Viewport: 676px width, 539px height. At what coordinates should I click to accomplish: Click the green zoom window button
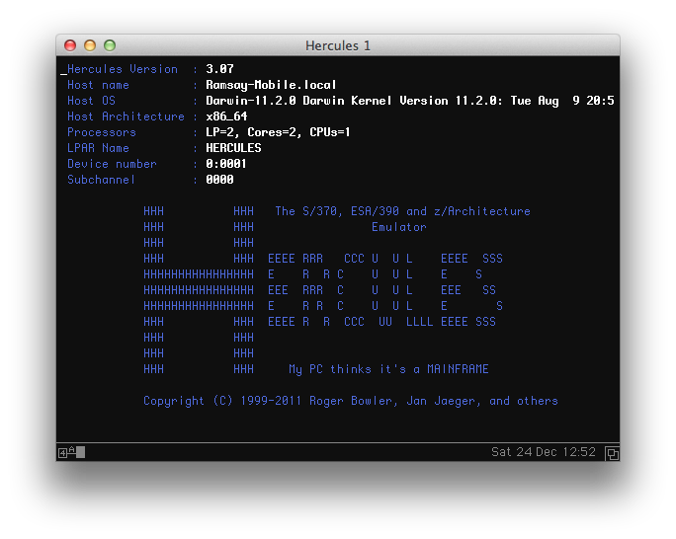point(110,45)
